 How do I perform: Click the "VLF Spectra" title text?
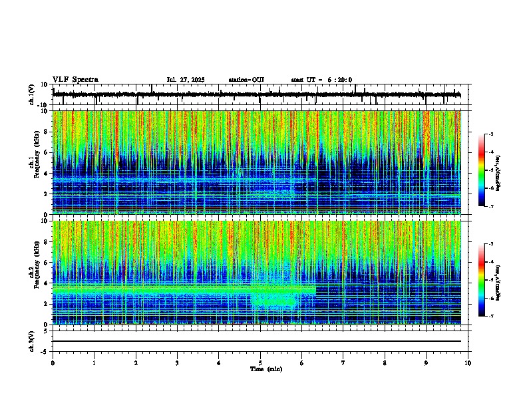(x=75, y=80)
